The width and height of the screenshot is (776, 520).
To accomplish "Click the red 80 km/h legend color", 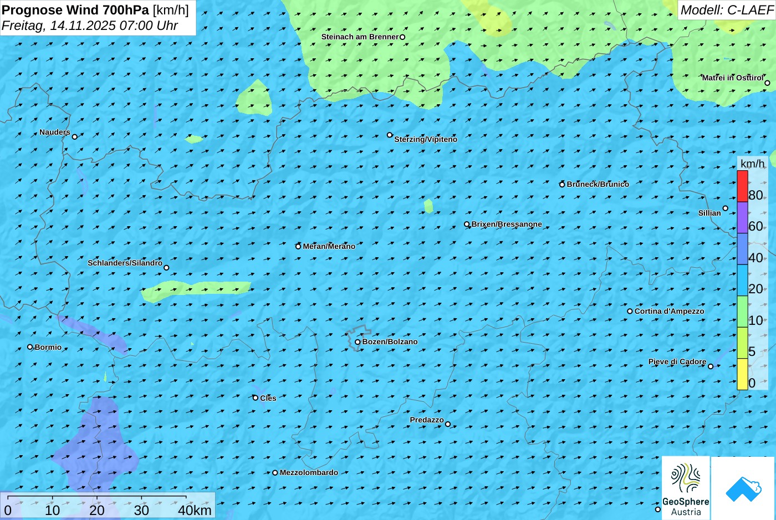I will click(742, 186).
